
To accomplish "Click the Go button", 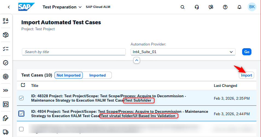I will coord(247,52).
